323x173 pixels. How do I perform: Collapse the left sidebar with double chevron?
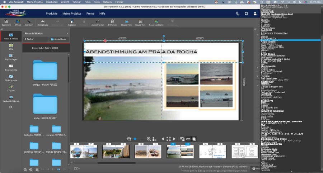coord(11,107)
